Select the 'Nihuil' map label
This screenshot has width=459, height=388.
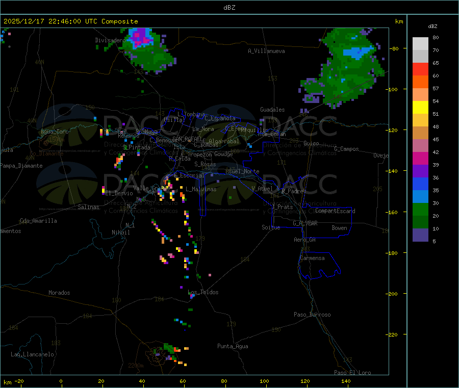120,232
